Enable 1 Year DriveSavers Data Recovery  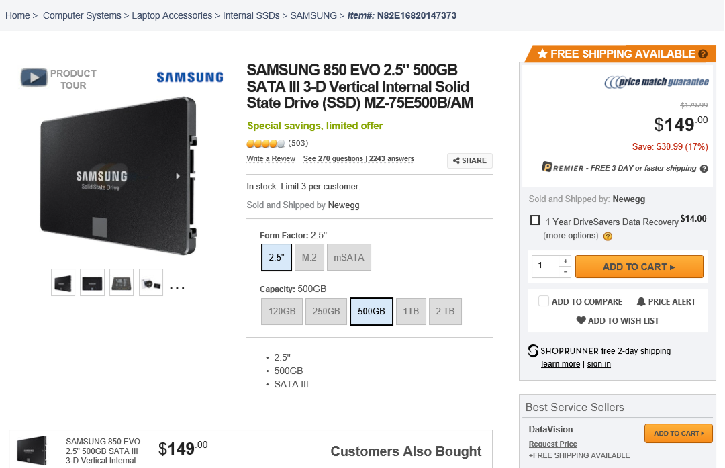(x=535, y=220)
